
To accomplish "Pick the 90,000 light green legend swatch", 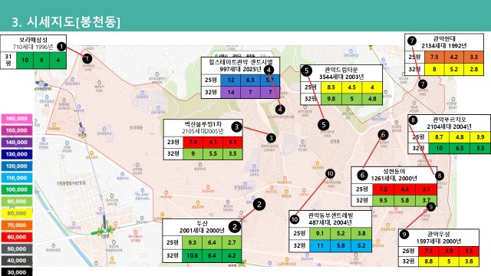I will click(17, 202).
